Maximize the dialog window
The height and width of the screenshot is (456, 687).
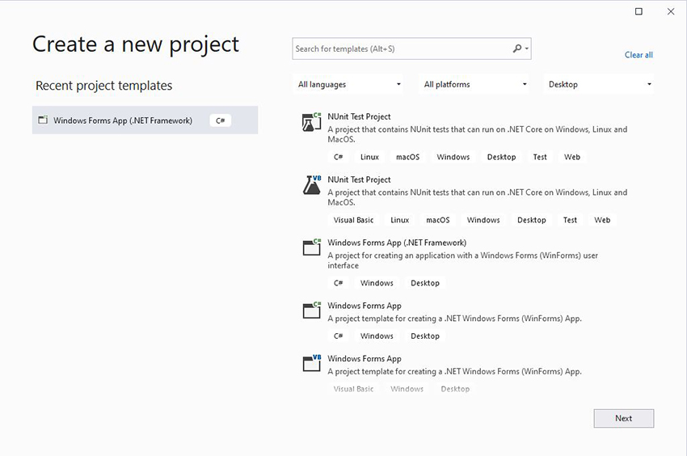[x=639, y=11]
